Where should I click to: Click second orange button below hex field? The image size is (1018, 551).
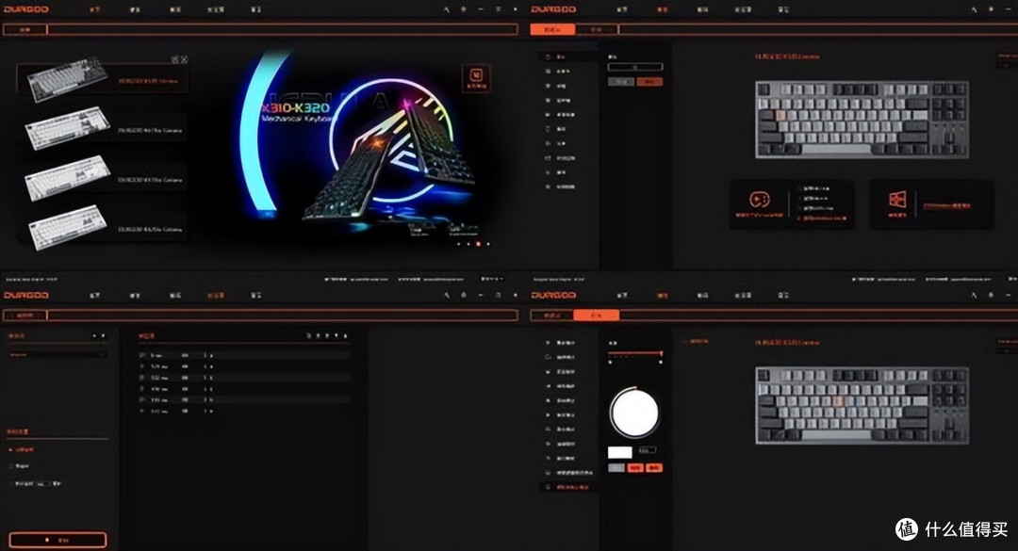(x=654, y=467)
